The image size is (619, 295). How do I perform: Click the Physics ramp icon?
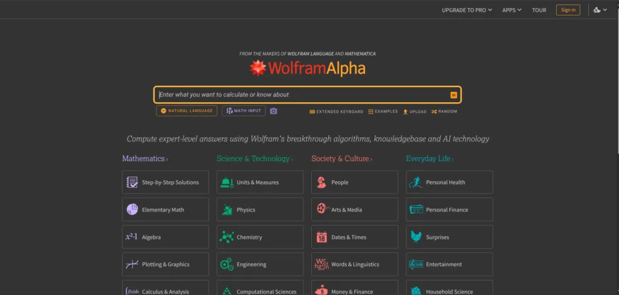[227, 210]
